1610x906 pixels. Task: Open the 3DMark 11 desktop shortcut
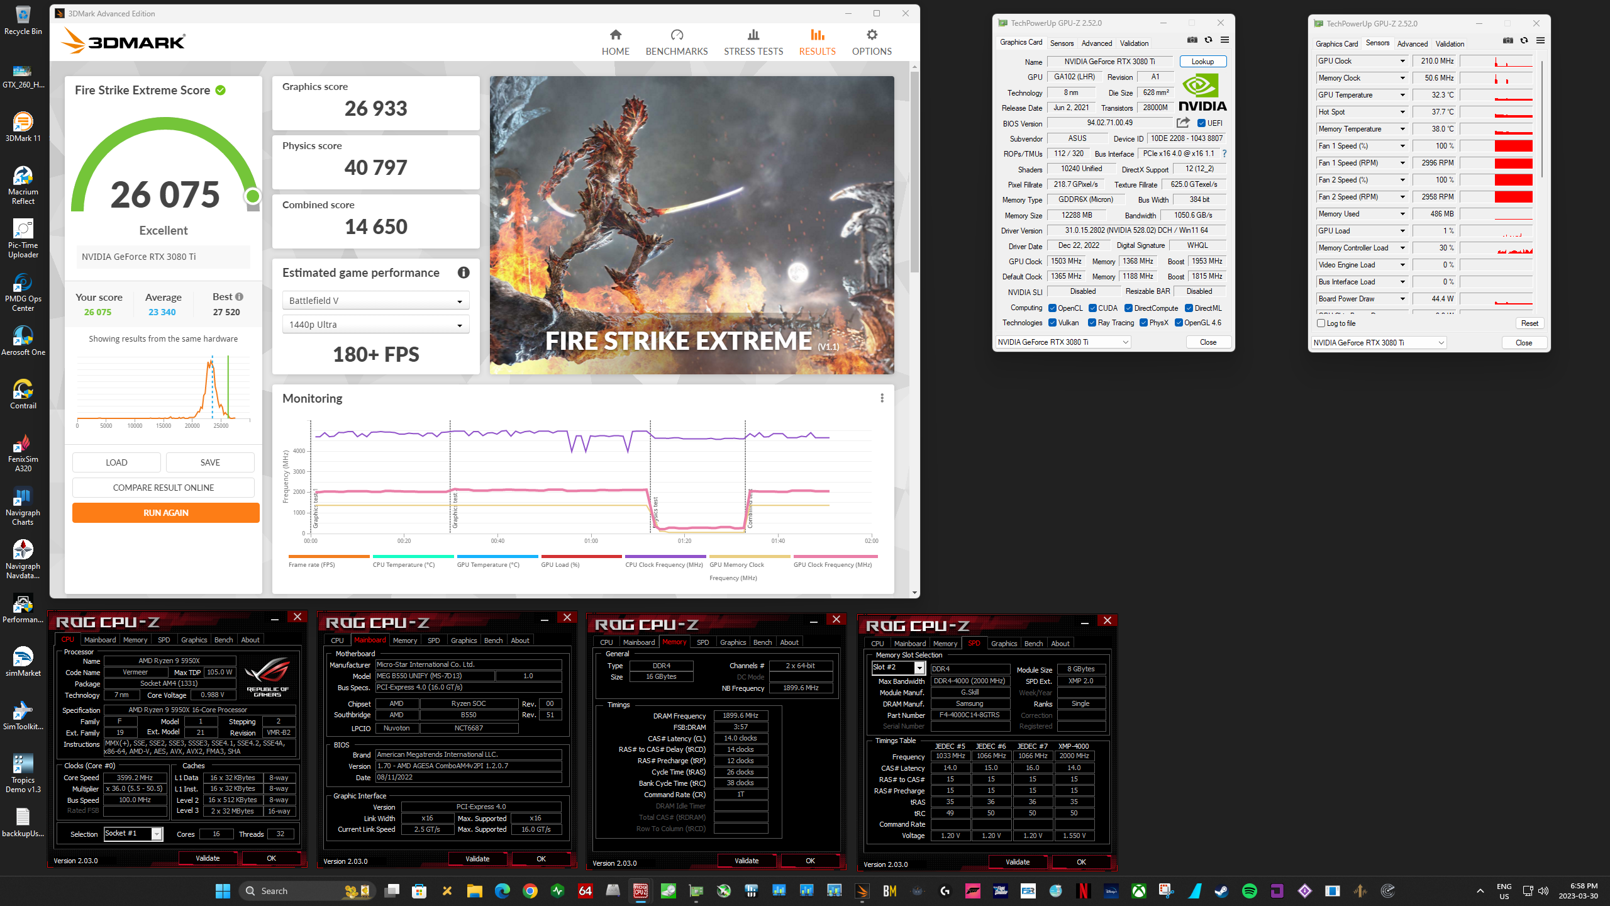tap(23, 126)
